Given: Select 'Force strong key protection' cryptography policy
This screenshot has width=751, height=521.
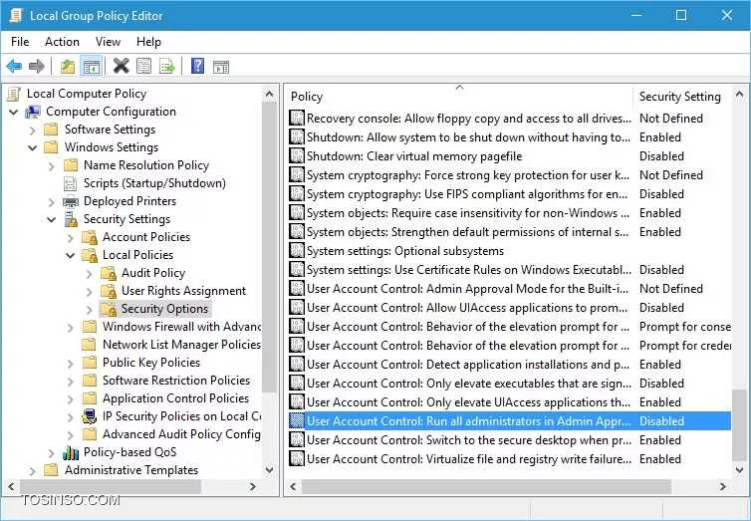Looking at the screenshot, I should pos(510,175).
